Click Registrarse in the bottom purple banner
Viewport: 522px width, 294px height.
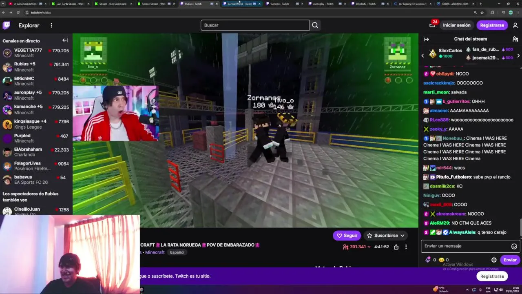(x=492, y=276)
